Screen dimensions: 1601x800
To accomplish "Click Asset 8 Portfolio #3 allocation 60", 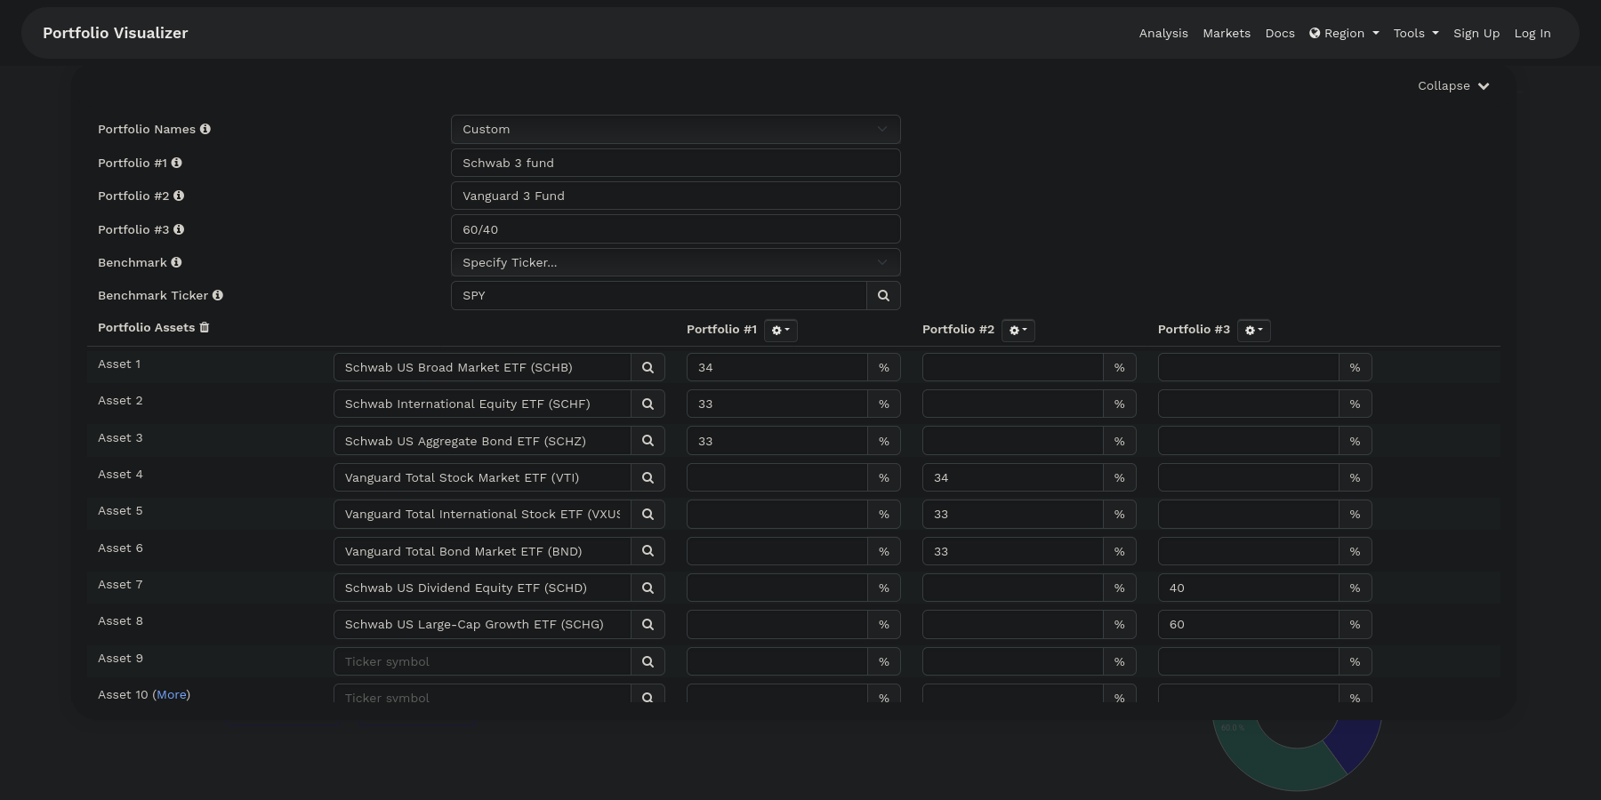I will click(x=1249, y=624).
